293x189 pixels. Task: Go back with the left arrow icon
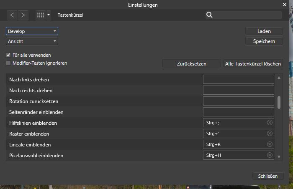(12, 15)
